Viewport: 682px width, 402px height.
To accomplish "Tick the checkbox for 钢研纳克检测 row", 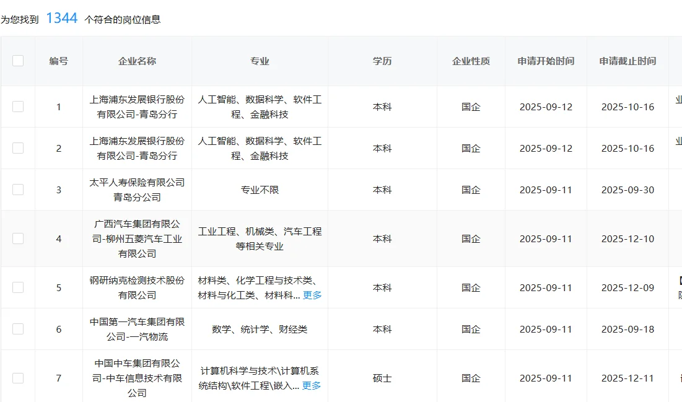I will pyautogui.click(x=18, y=287).
